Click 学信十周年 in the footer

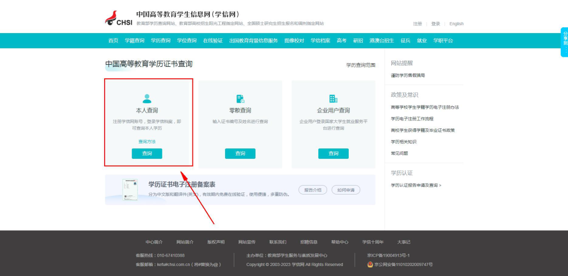point(373,242)
